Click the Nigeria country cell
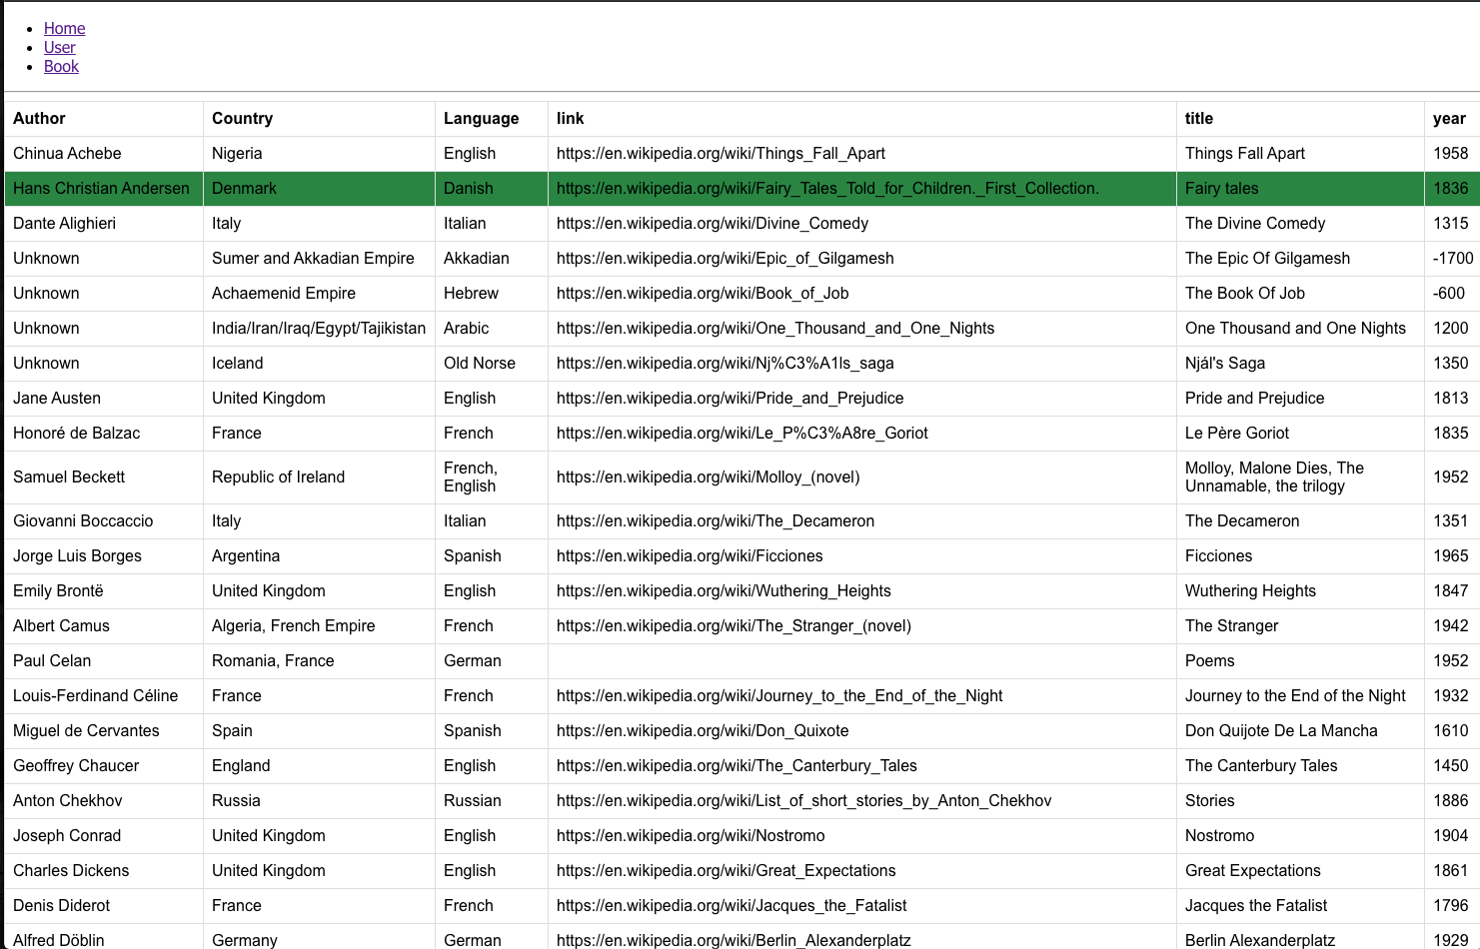1480x949 pixels. click(319, 154)
